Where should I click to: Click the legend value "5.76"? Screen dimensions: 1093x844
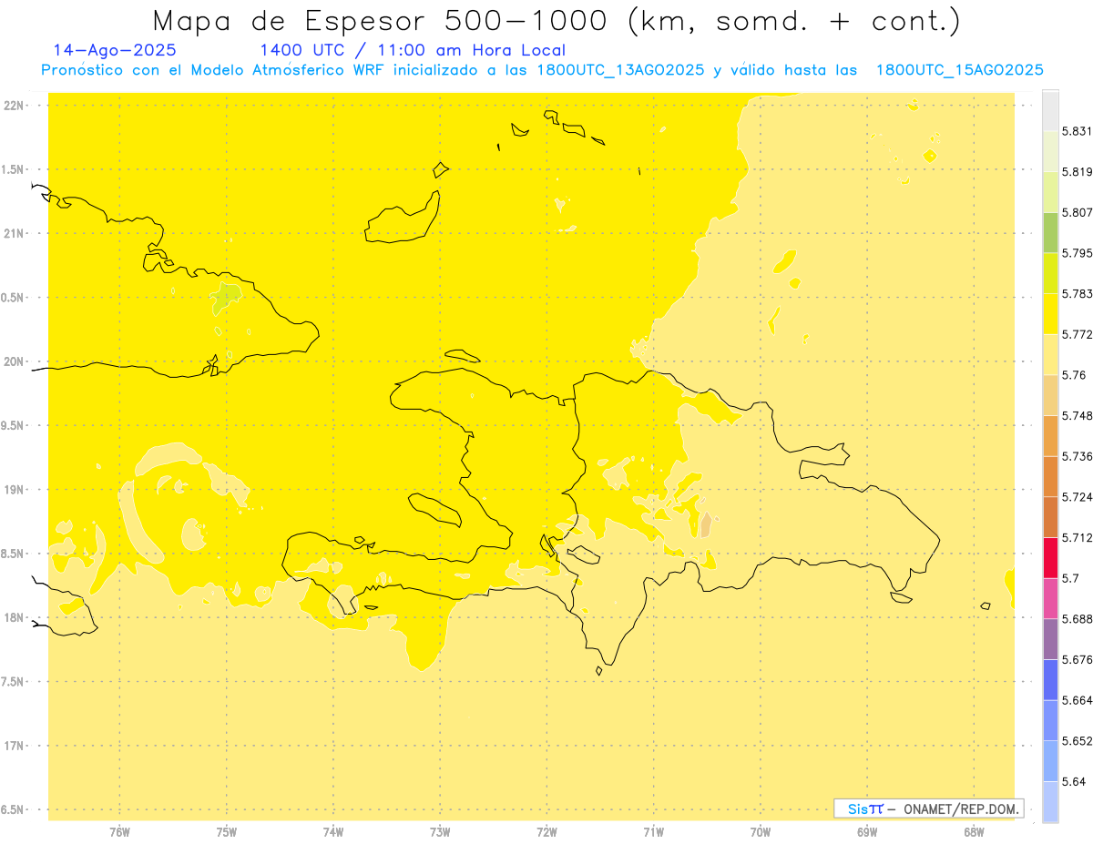(1074, 374)
